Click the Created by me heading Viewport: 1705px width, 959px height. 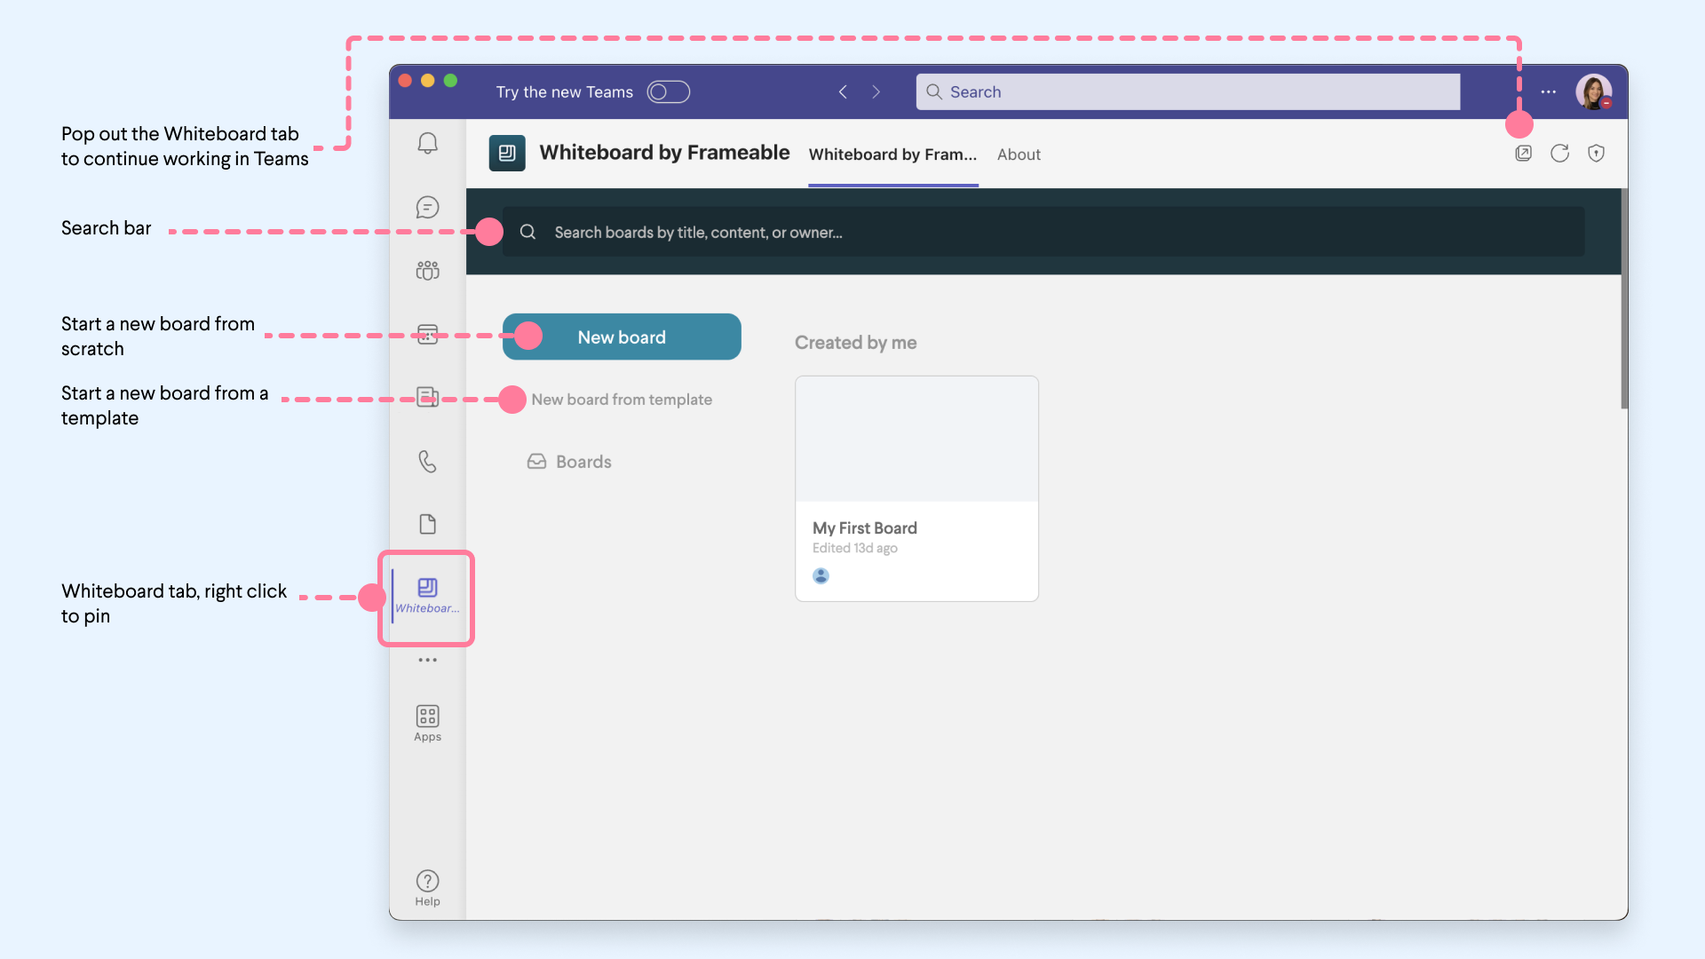(x=855, y=343)
